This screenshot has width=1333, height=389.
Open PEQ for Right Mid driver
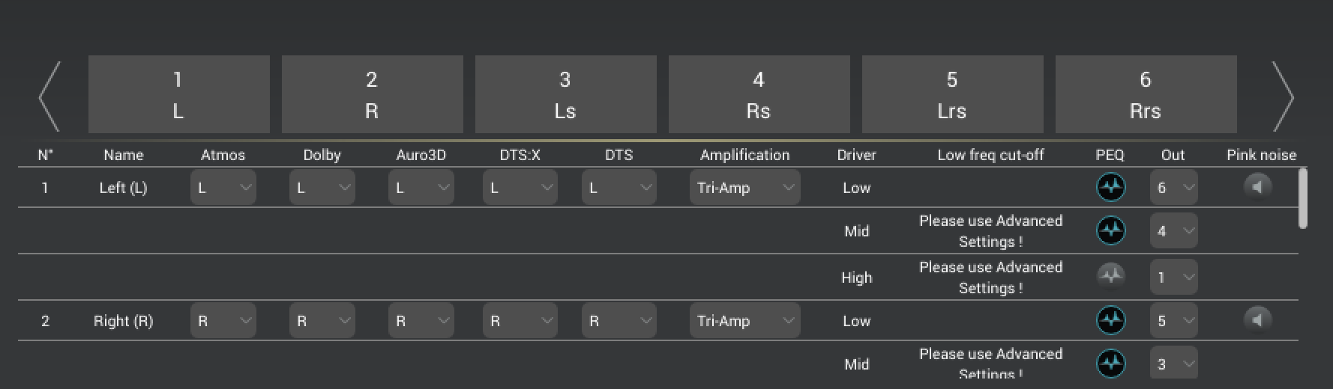1110,364
